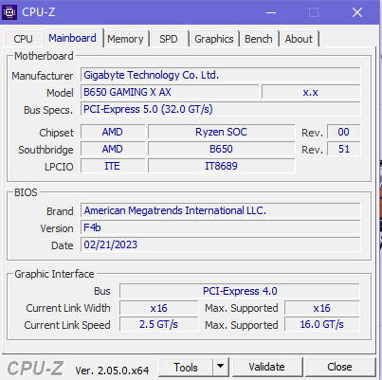Click the Validate button

tap(266, 367)
